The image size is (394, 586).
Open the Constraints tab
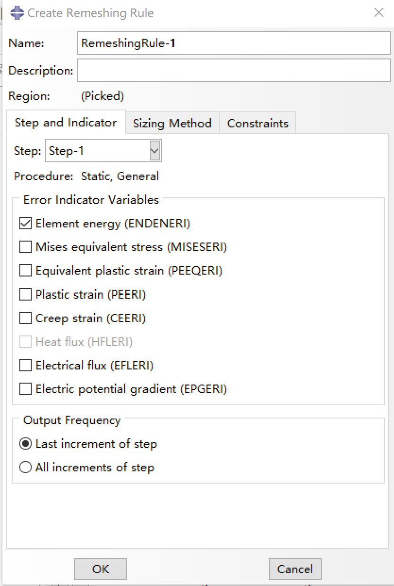[257, 124]
